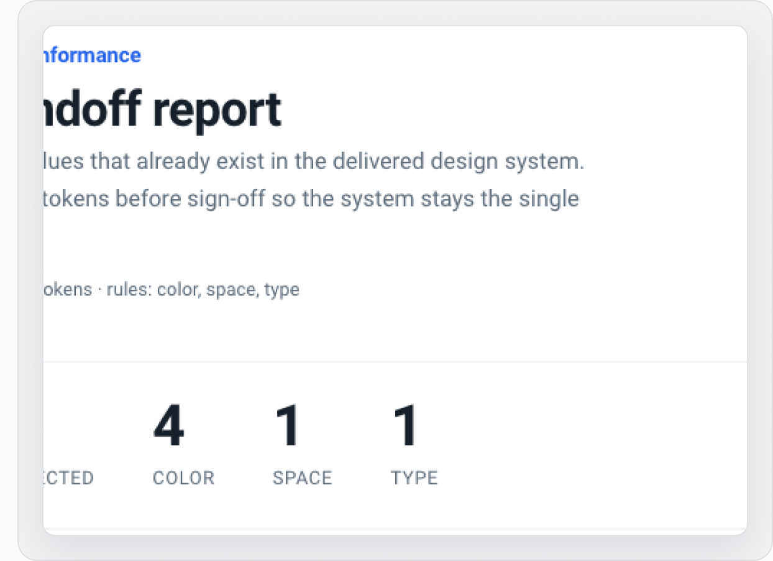
Task: Click the 'ndoff report' heading
Action: pyautogui.click(x=163, y=109)
